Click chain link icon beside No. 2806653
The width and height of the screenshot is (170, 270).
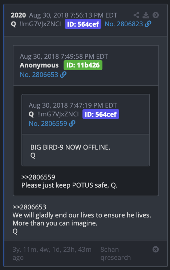tap(63, 74)
